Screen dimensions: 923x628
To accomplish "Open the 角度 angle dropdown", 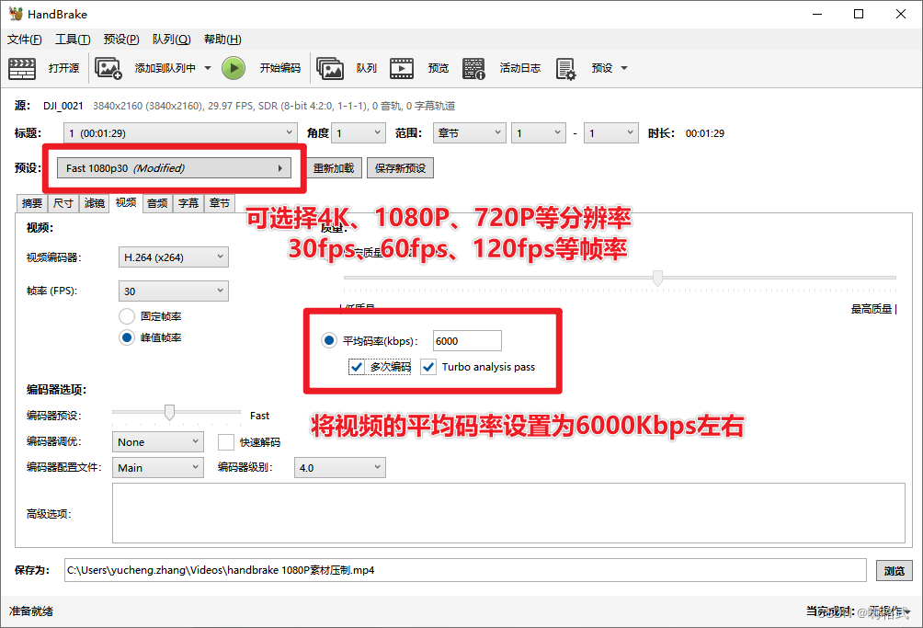I will tap(359, 133).
